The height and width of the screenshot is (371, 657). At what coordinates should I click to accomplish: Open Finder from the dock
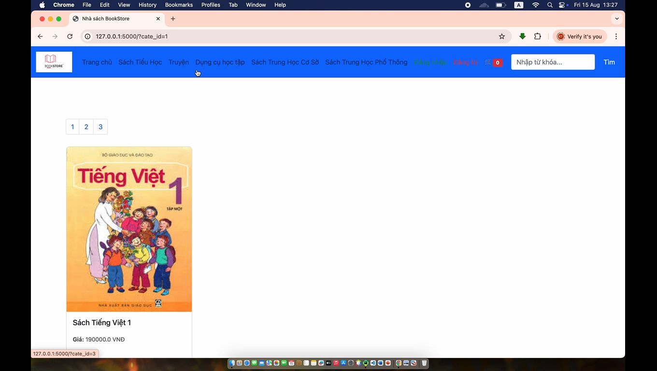coord(232,363)
